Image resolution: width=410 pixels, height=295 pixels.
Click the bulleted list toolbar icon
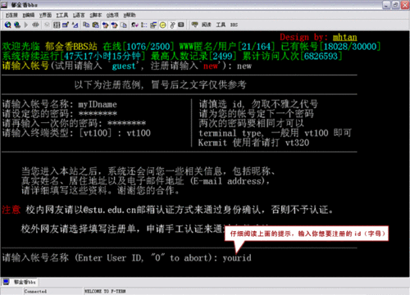144,25
